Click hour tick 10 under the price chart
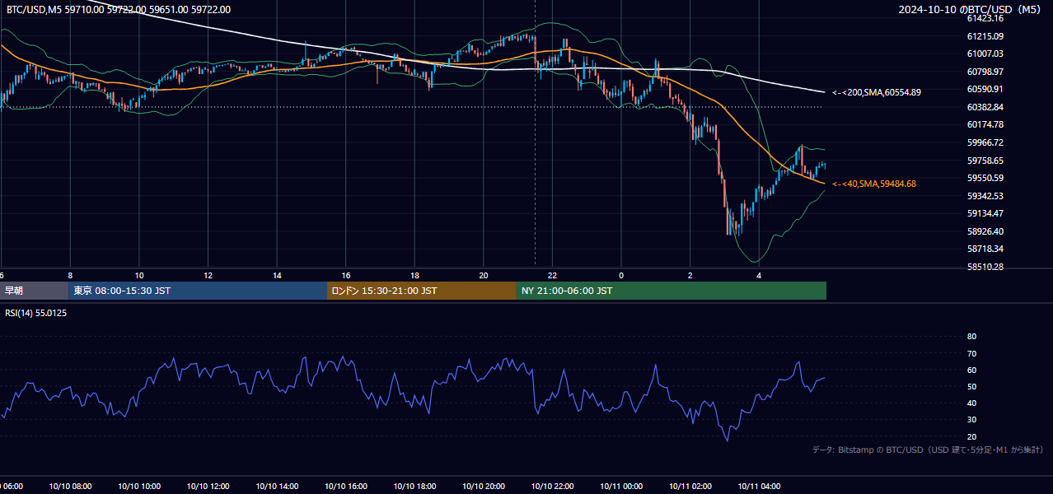 139,275
